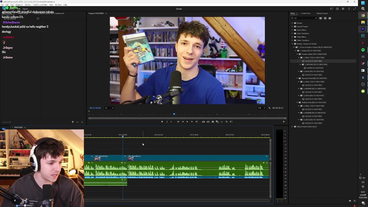Toggle the button after proxies in transport
The width and height of the screenshot is (368, 207).
click(x=231, y=122)
